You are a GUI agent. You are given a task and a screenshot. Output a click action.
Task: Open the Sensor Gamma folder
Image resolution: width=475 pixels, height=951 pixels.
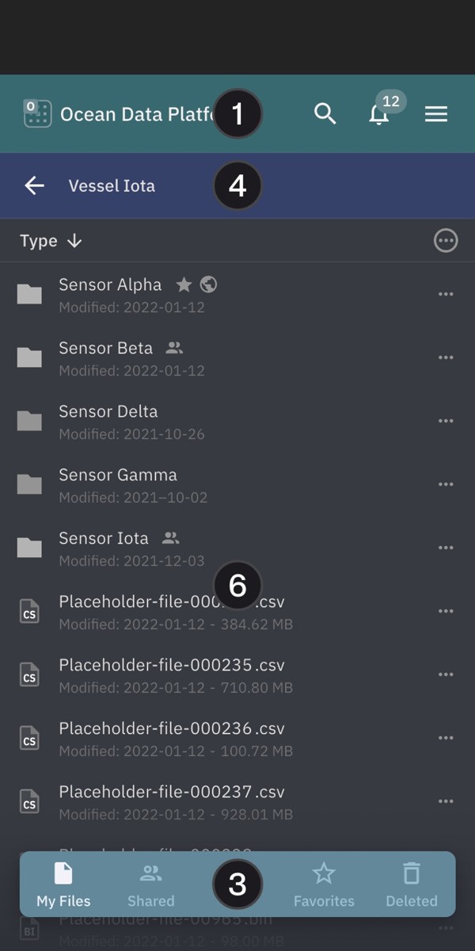[117, 474]
